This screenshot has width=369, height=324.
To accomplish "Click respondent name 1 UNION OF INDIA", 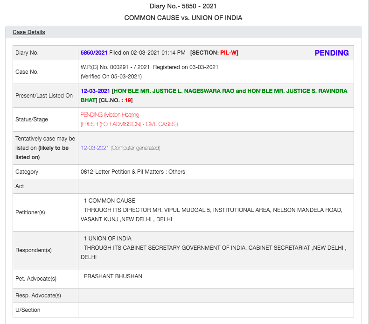I will [x=108, y=239].
